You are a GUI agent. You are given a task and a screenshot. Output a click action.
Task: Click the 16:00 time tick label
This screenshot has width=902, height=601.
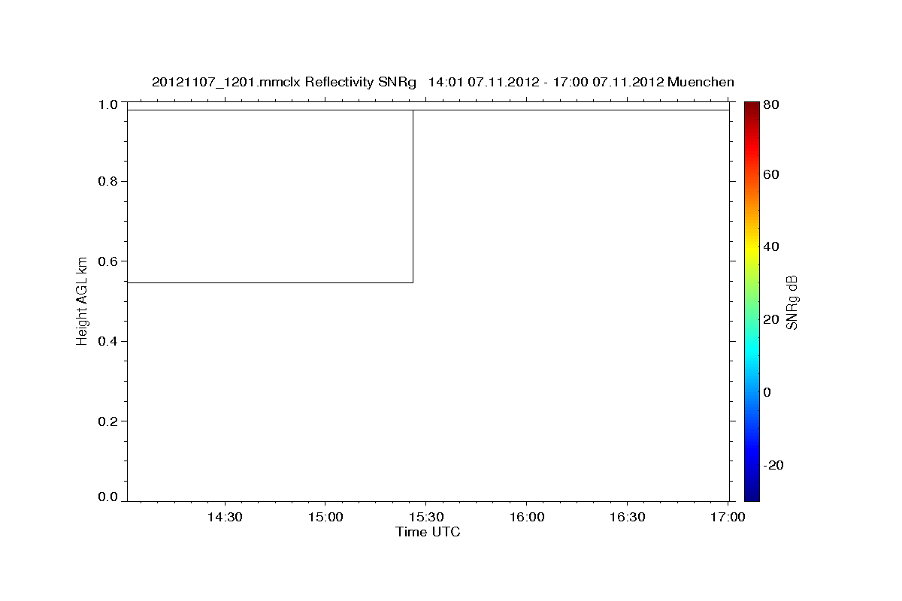pos(526,518)
